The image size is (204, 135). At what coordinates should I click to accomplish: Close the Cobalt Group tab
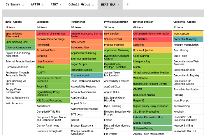(93, 5)
